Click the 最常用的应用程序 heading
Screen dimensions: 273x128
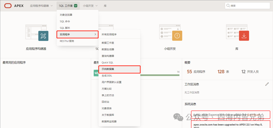click(14, 63)
